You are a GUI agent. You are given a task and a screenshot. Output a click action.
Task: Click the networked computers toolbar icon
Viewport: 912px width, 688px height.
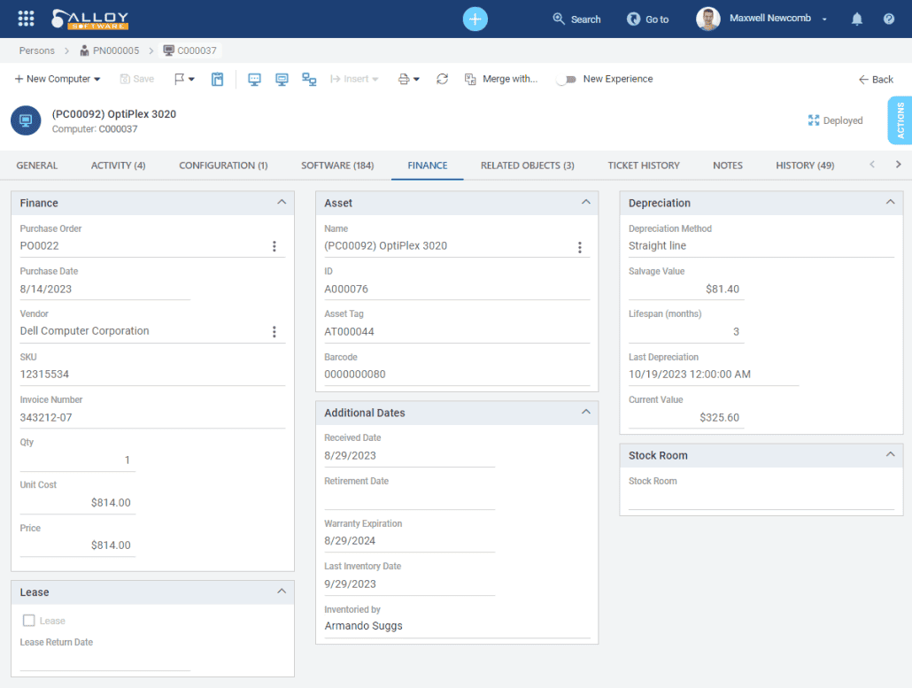coord(309,79)
